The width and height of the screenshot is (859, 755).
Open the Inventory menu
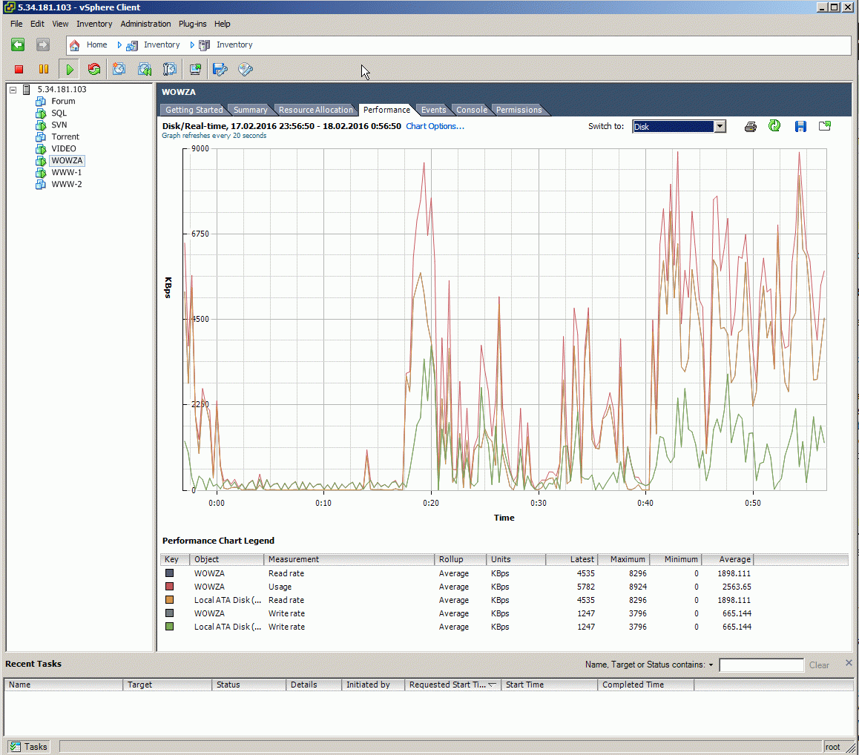94,24
